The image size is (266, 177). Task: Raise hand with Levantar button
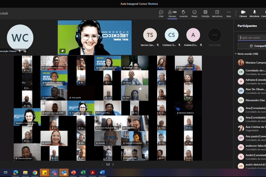(183, 13)
